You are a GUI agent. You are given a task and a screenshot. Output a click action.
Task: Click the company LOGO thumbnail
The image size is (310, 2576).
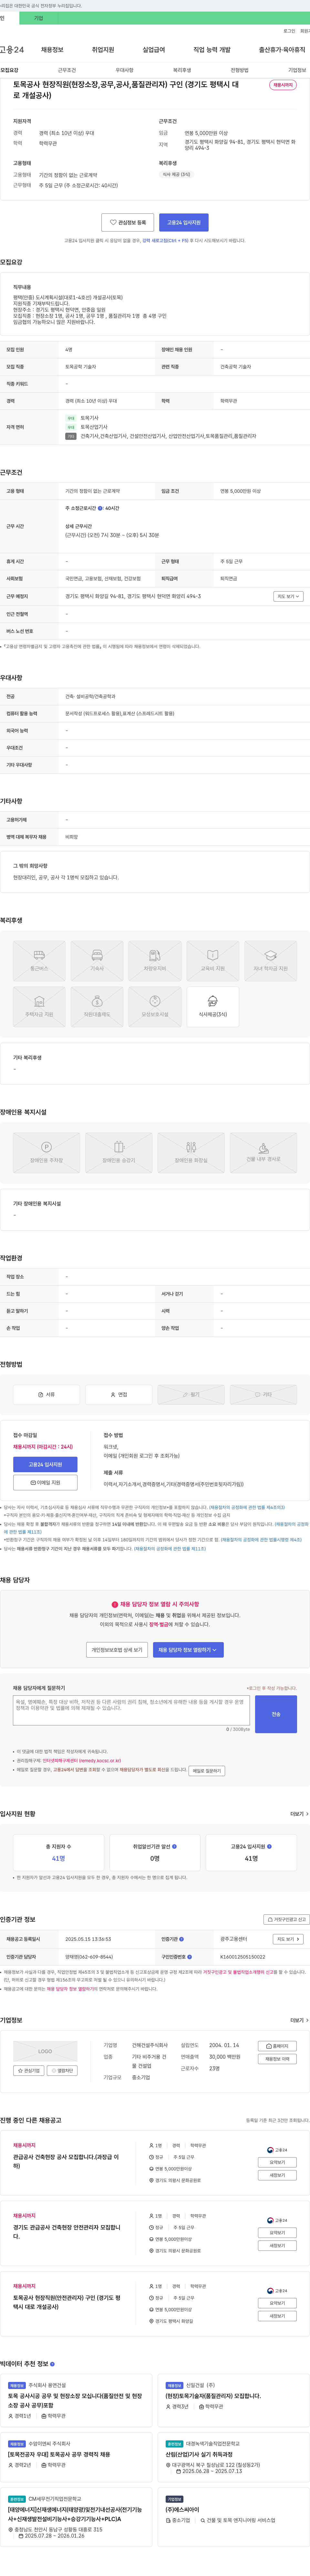45,2051
